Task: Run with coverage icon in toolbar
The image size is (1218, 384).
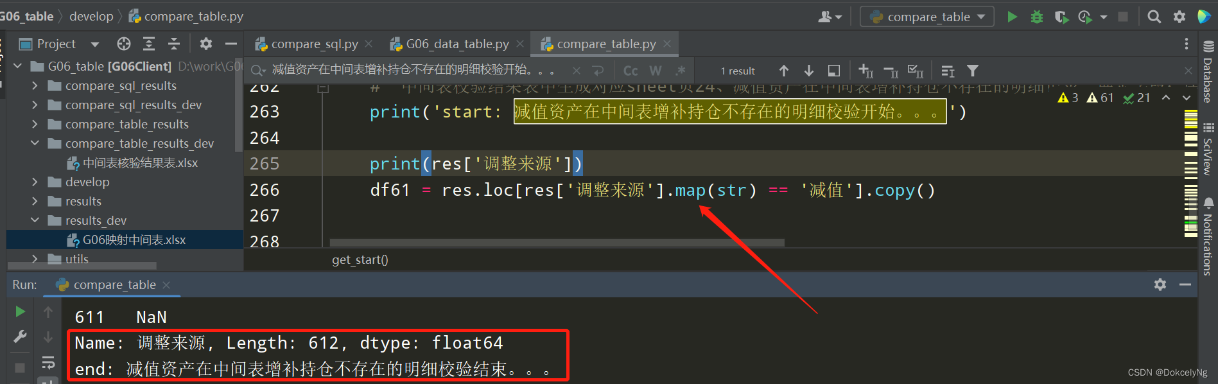Action: (1061, 17)
